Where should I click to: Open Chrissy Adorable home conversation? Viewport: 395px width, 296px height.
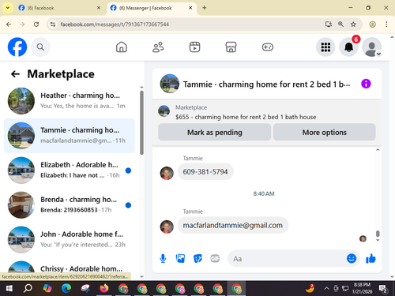click(70, 267)
